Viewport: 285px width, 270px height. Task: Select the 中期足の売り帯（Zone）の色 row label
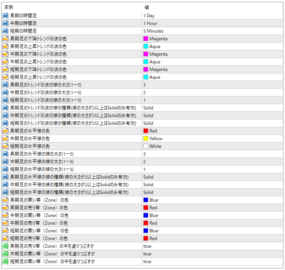click(x=39, y=223)
